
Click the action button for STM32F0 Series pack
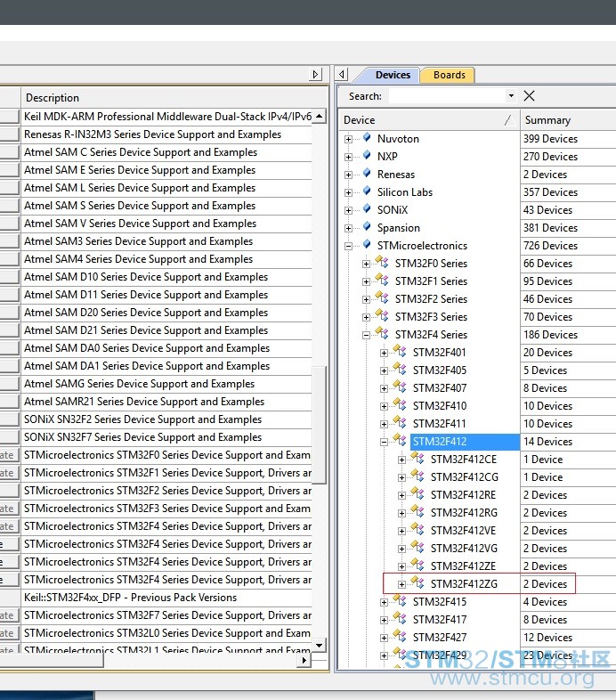(10, 455)
